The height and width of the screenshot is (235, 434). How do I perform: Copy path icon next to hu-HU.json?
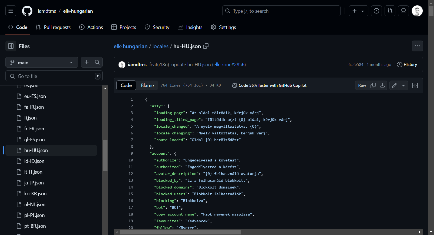(206, 46)
